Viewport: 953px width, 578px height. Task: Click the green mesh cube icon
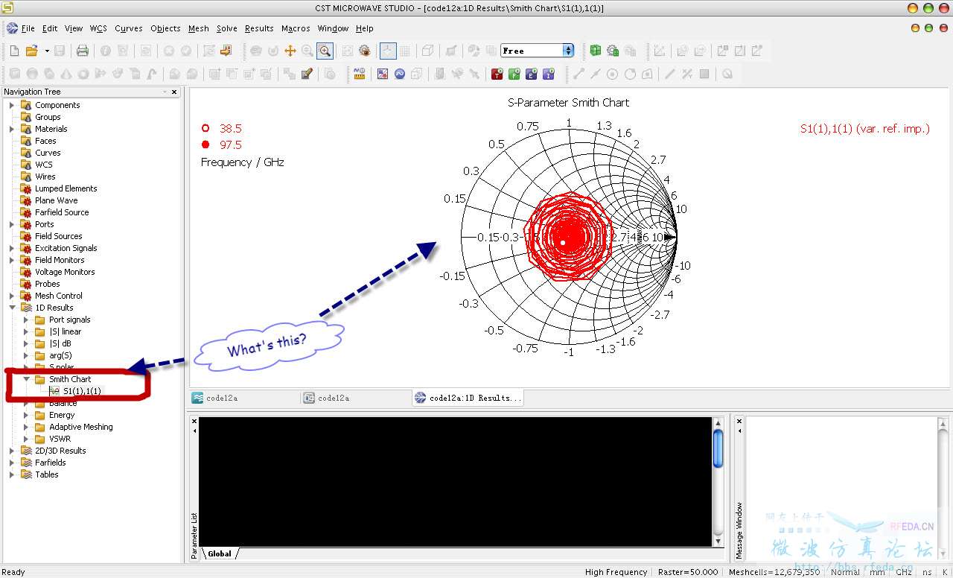point(596,51)
